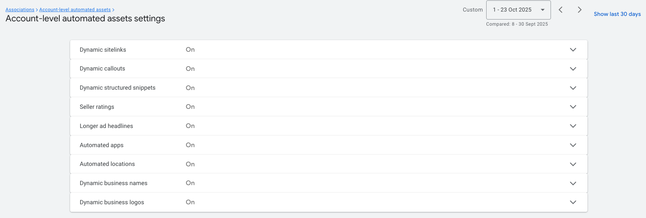Click Longer ad headlines row label
The height and width of the screenshot is (218, 646).
pos(106,126)
